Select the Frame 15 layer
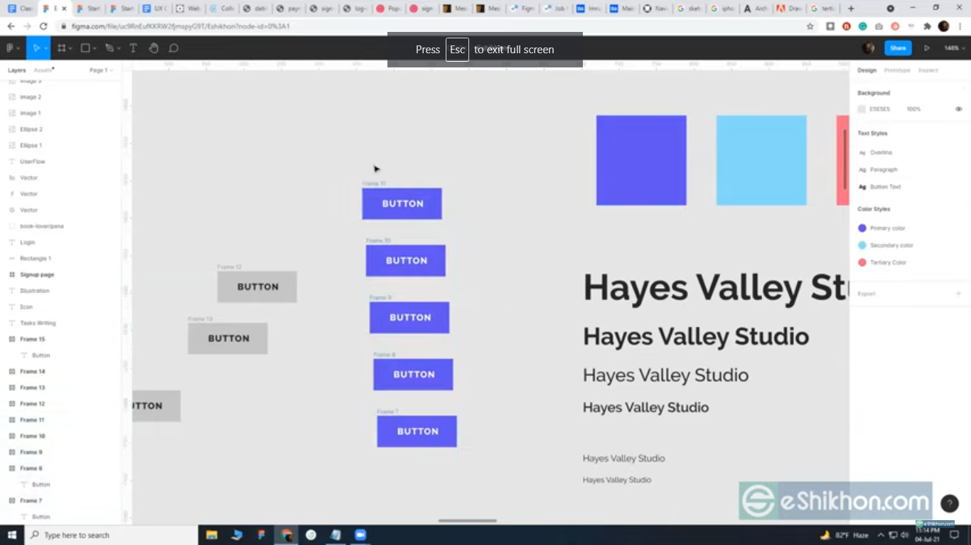This screenshot has height=545, width=971. click(32, 339)
